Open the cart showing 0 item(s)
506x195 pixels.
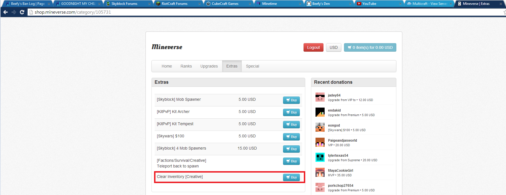click(370, 47)
